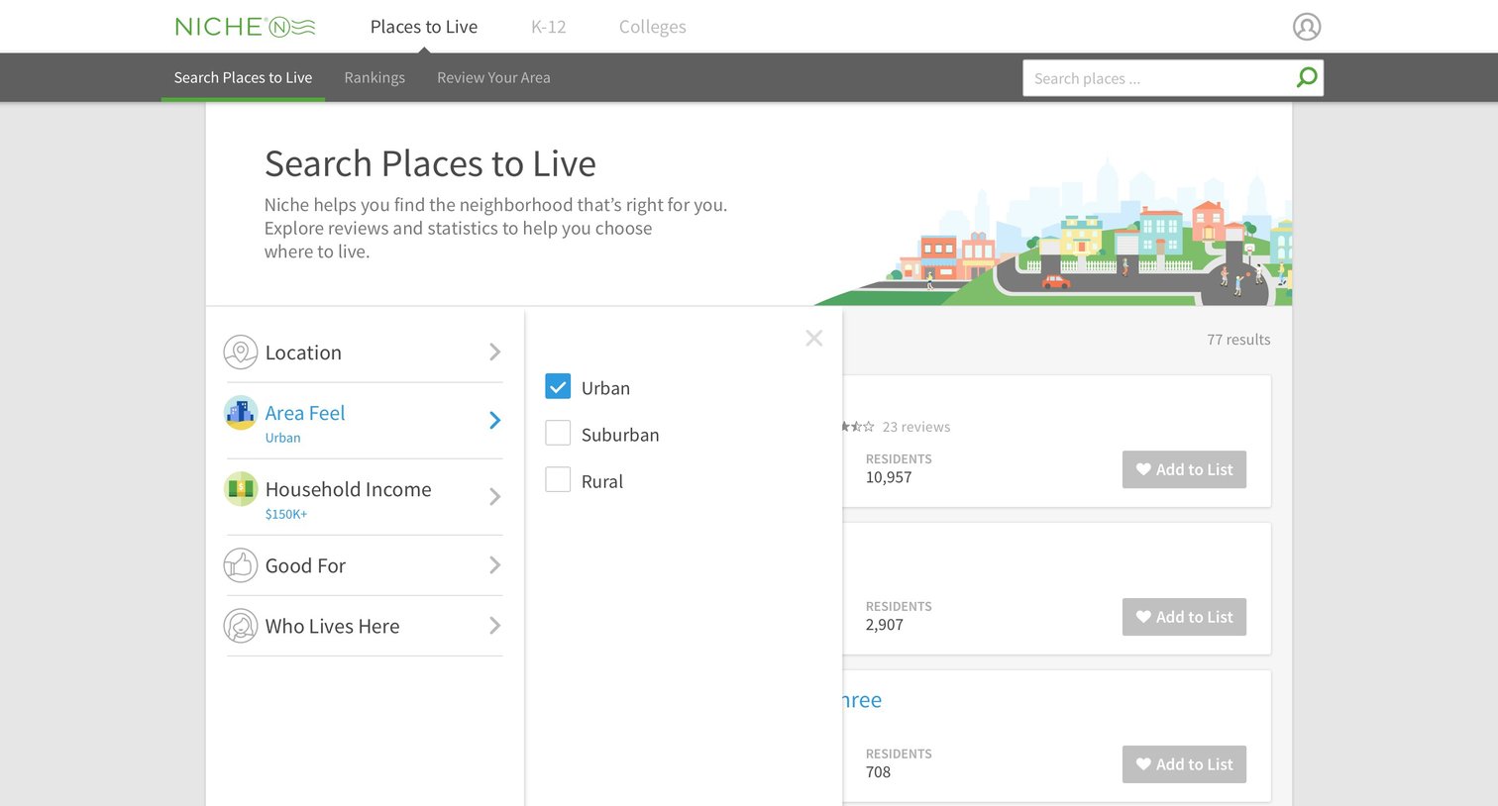The image size is (1498, 806).
Task: Add the 10,957 residents place to list
Action: click(x=1184, y=469)
